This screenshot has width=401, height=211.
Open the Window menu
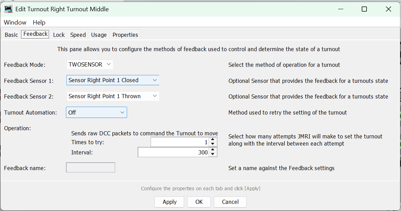15,22
